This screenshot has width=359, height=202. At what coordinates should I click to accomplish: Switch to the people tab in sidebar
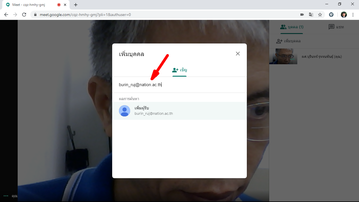292,27
